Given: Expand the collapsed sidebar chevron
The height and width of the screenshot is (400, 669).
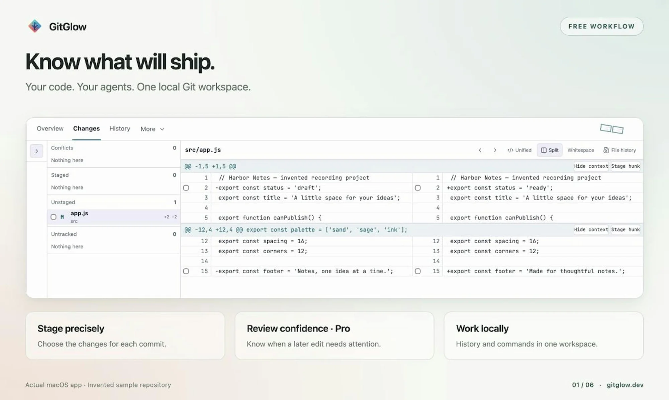Looking at the screenshot, I should [36, 151].
